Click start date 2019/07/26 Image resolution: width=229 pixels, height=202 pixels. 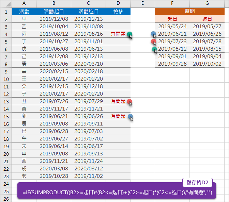click(54, 101)
